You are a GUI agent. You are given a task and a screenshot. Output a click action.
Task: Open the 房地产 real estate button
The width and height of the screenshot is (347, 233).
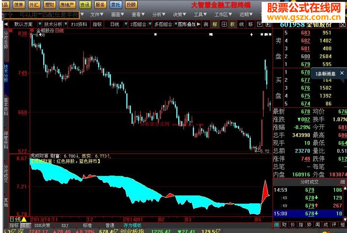(x=67, y=5)
